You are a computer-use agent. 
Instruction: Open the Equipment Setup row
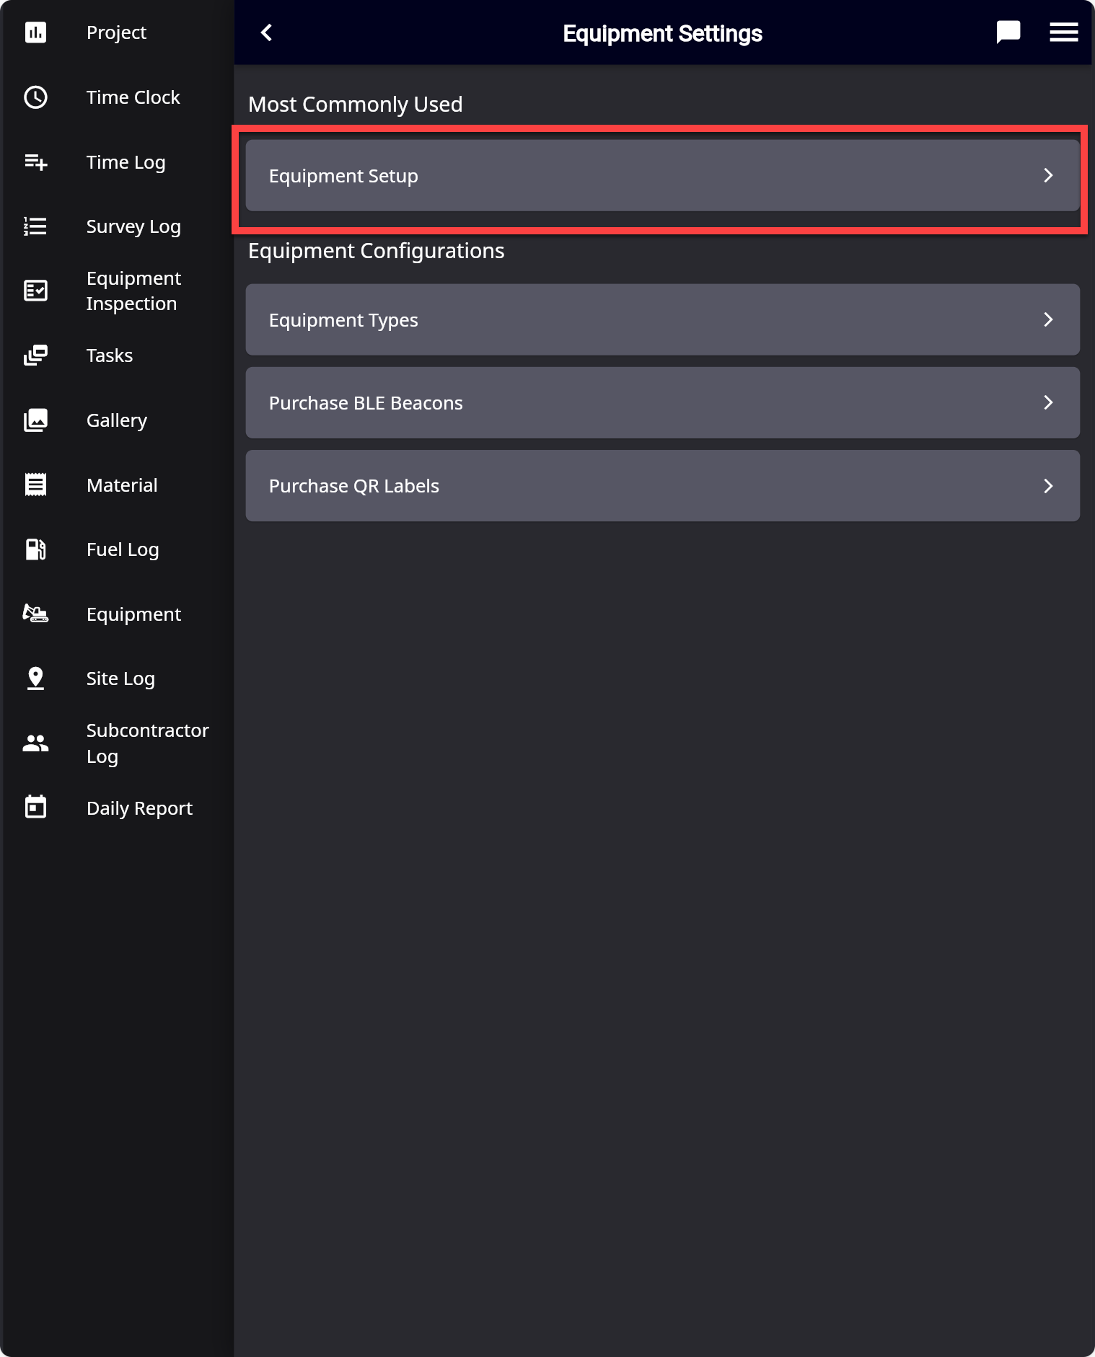click(662, 175)
